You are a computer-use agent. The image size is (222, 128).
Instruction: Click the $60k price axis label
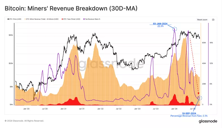point(11,35)
